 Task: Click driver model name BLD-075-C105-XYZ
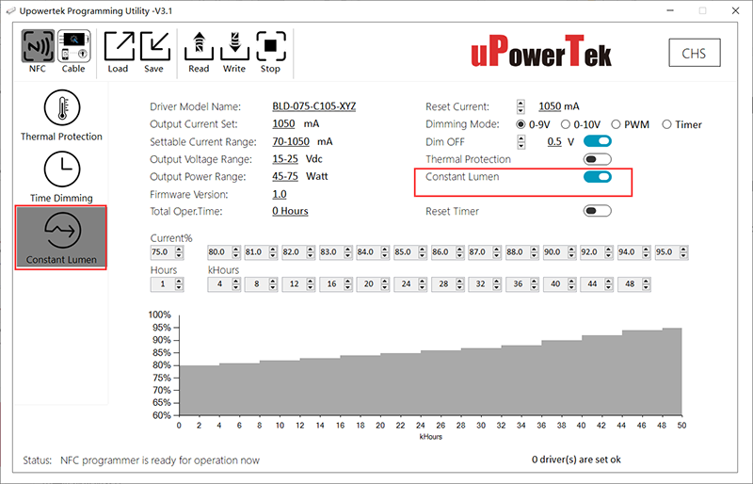[314, 106]
